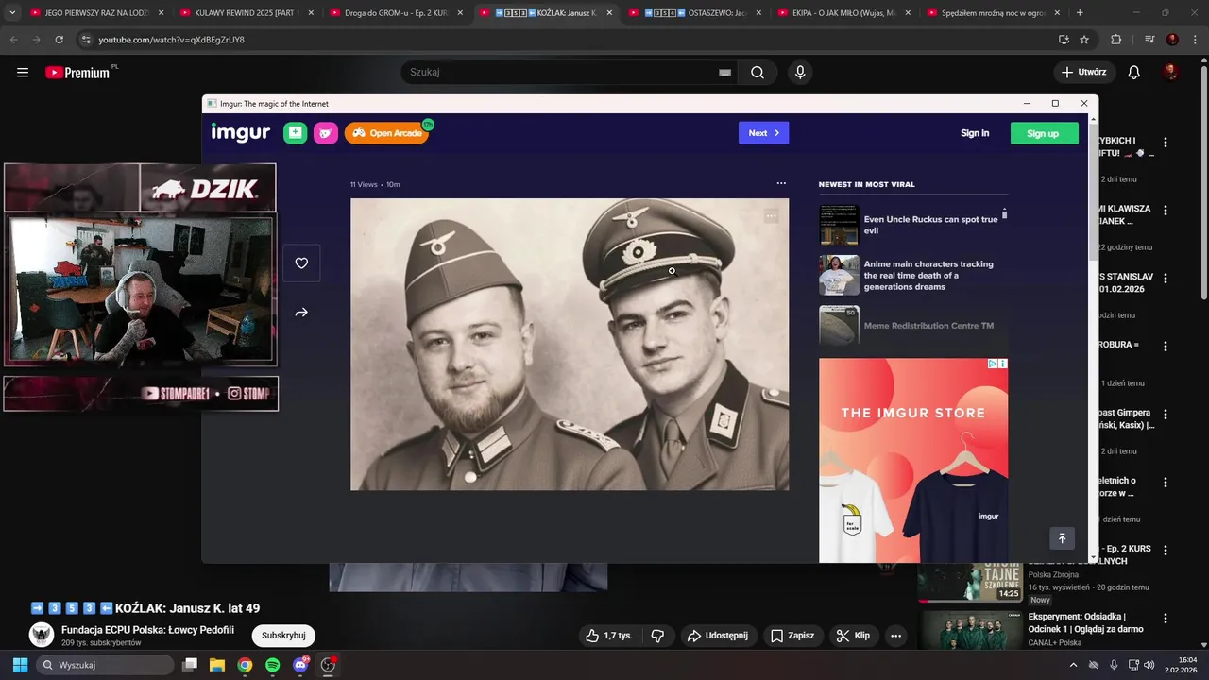Open the large Imgur photo
1209x680 pixels.
[570, 344]
